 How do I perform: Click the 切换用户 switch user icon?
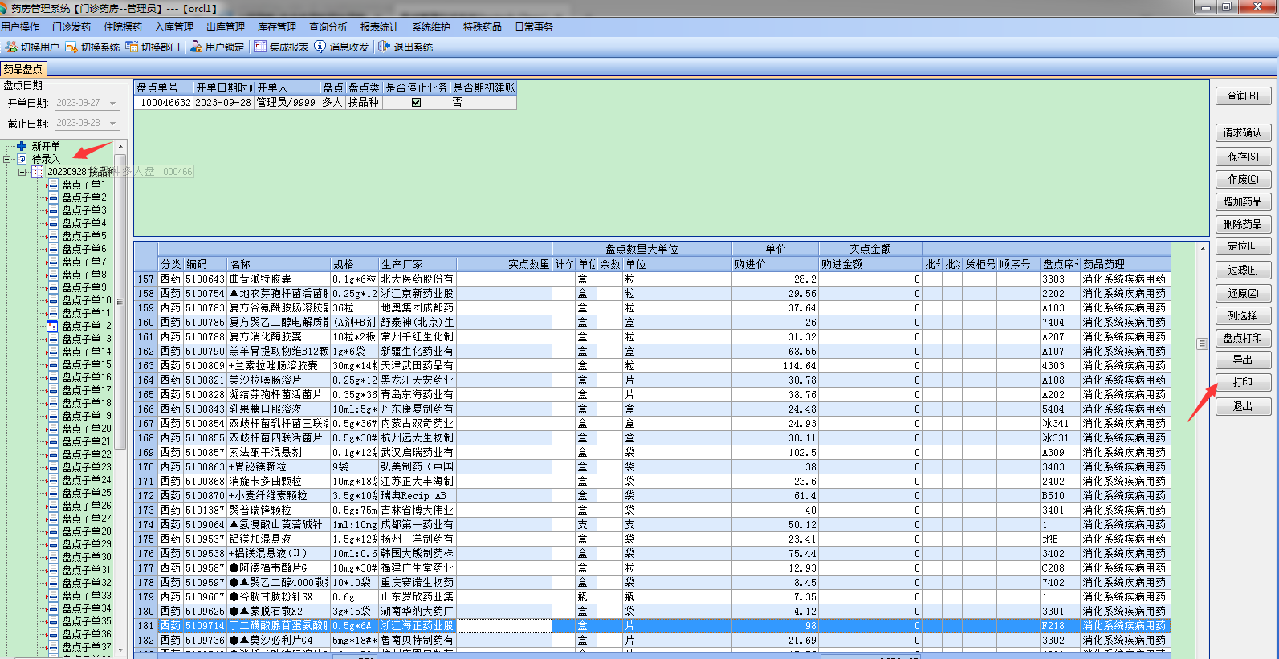[11, 47]
